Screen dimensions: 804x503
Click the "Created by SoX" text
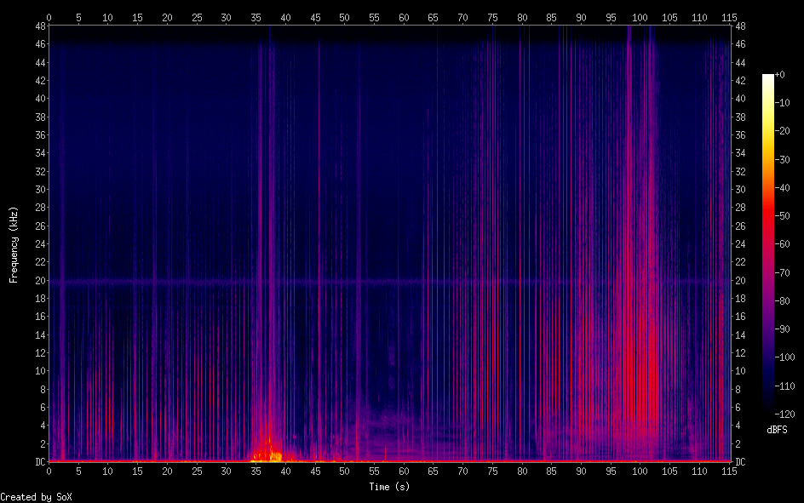[x=36, y=496]
